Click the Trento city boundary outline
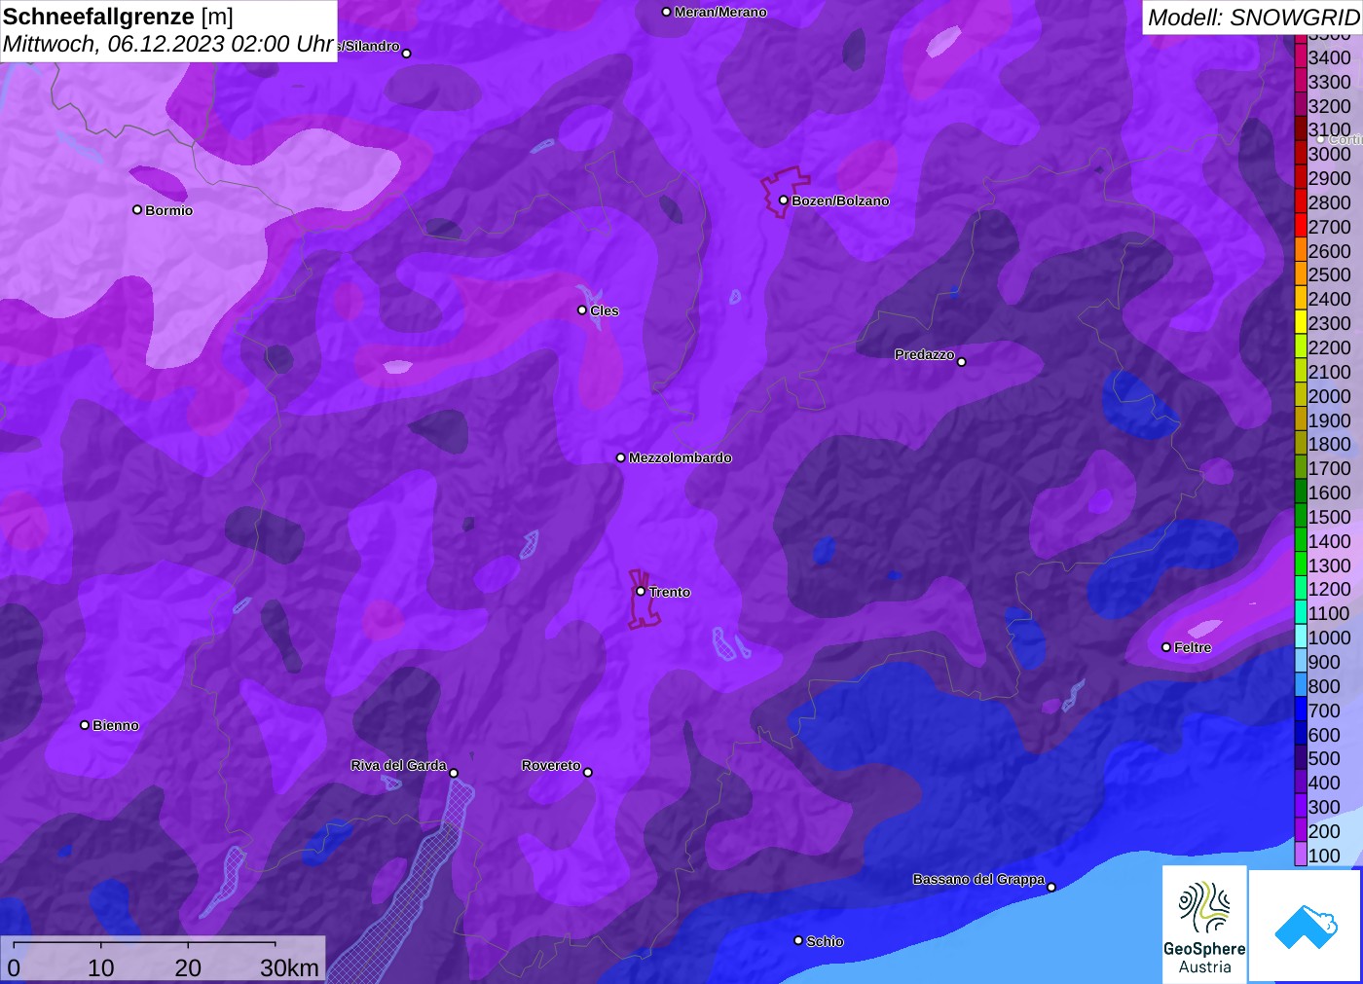This screenshot has height=984, width=1363. (644, 599)
